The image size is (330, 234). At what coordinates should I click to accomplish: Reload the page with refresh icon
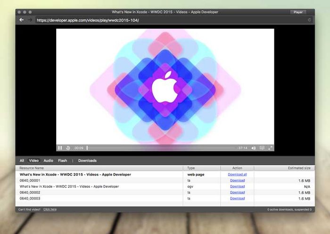point(309,20)
